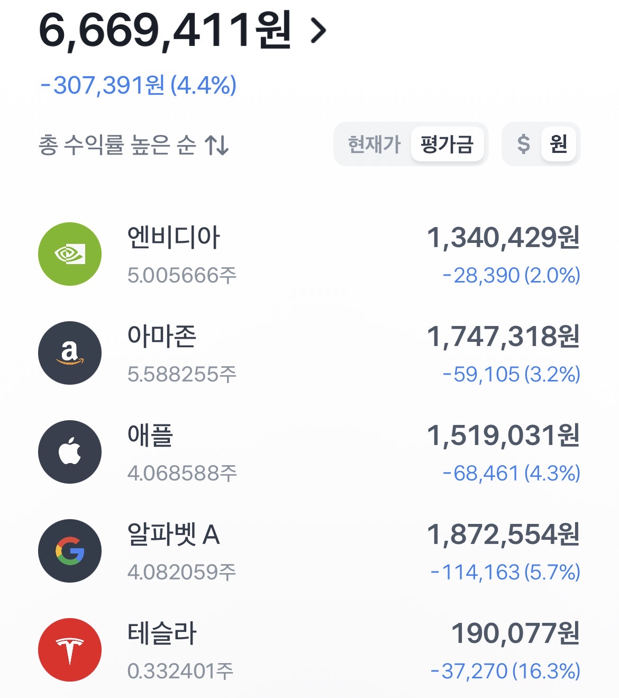619x698 pixels.
Task: Select 엔비디아 valuation 1,340,429원
Action: click(503, 238)
